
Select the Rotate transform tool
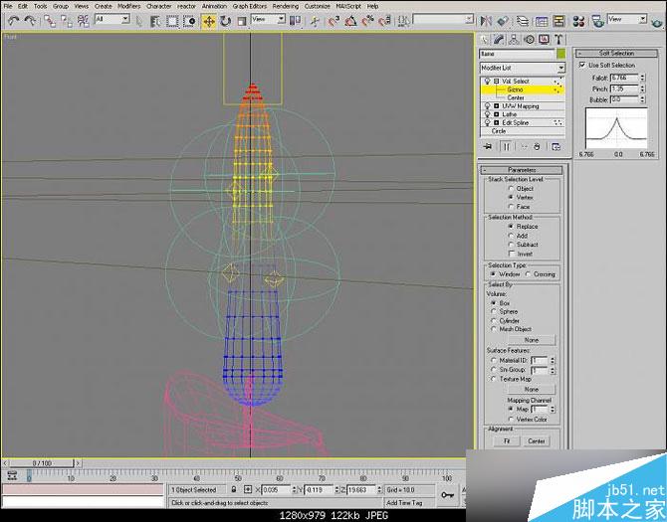[224, 20]
